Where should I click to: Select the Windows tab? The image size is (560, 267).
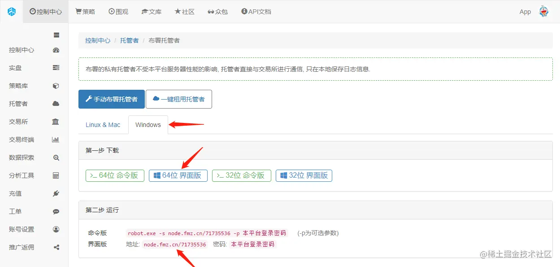[x=148, y=125]
